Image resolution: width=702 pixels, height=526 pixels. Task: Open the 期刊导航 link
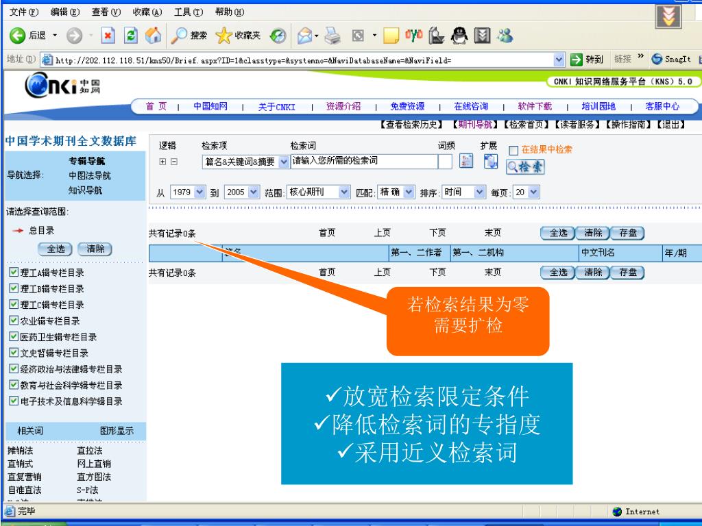(x=474, y=125)
